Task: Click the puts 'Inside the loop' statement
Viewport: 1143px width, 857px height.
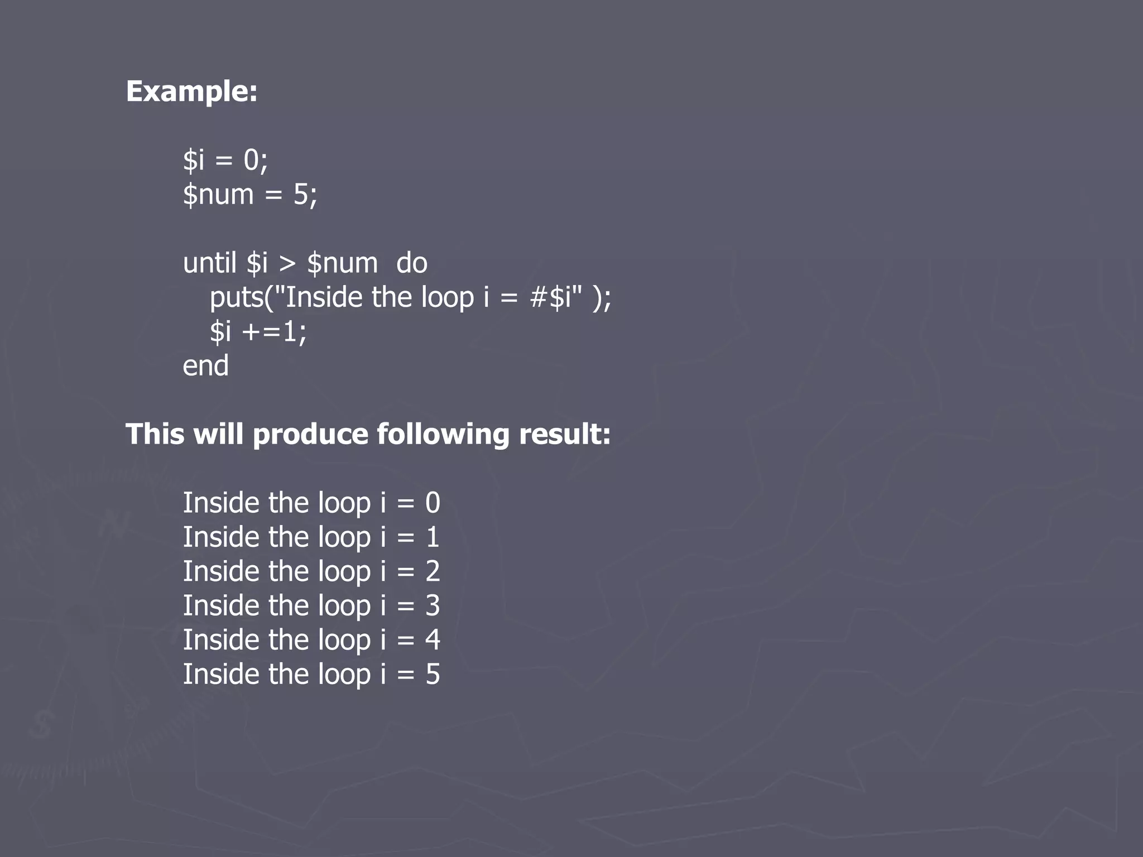Action: 410,297
